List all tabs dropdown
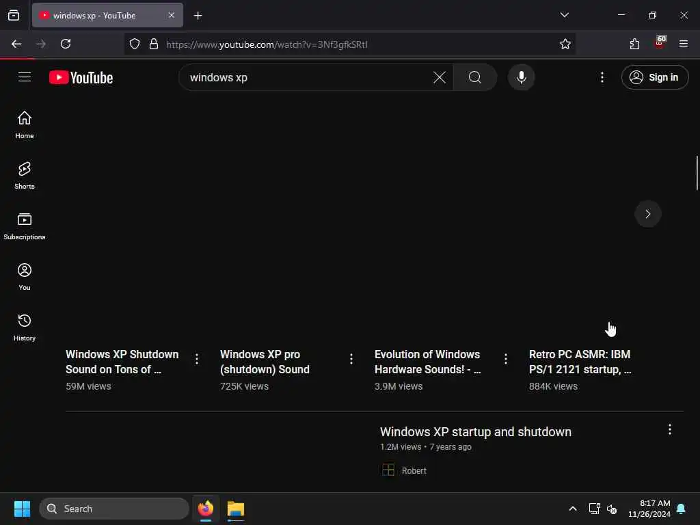 point(564,15)
